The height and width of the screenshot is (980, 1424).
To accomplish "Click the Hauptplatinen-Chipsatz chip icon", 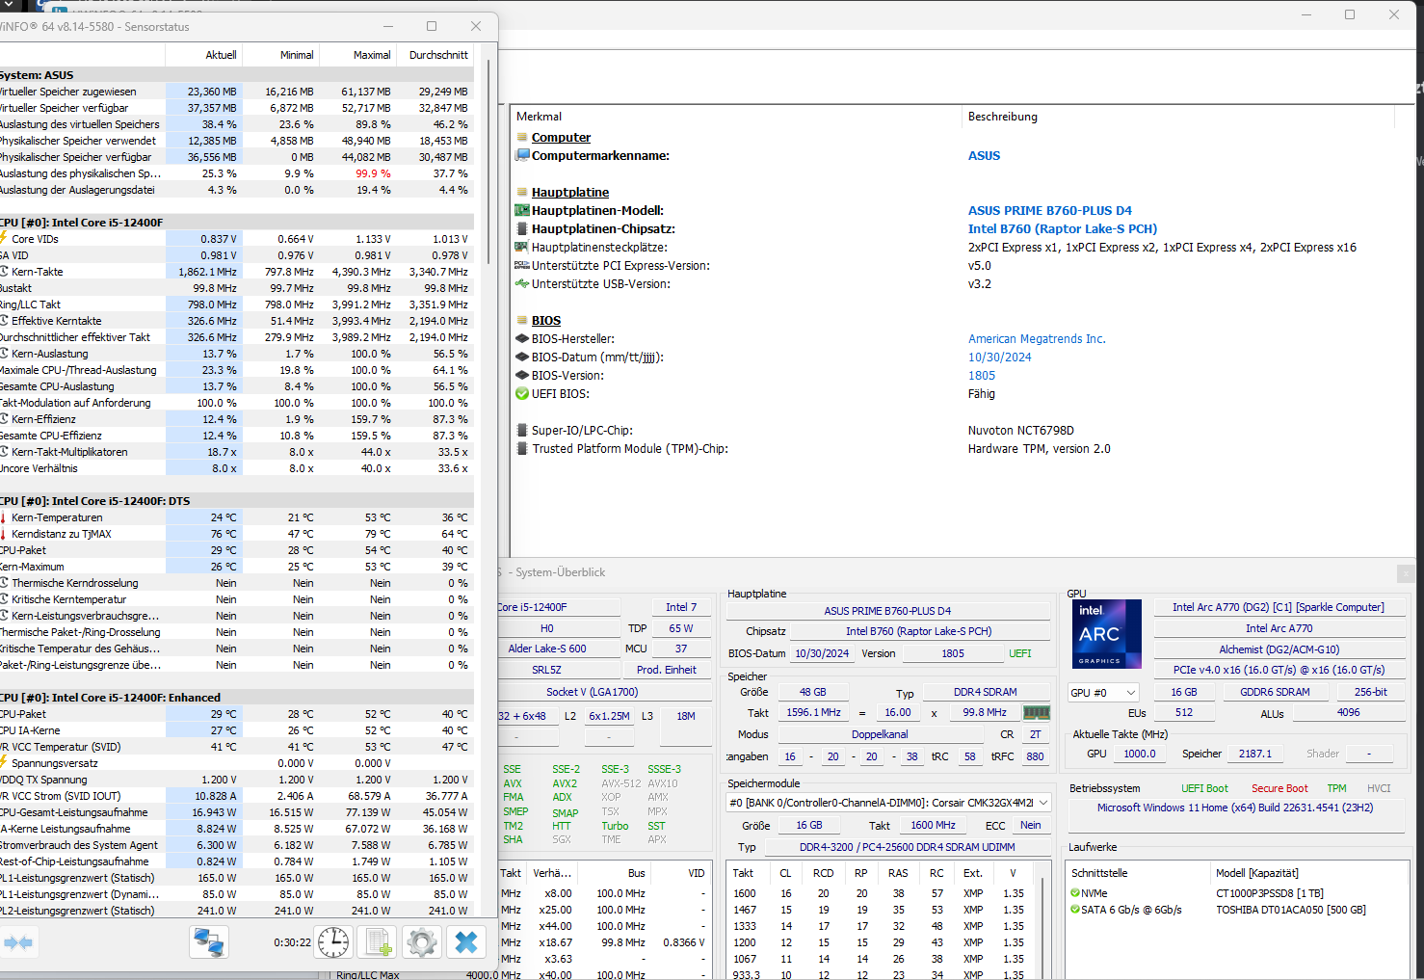I will click(522, 229).
